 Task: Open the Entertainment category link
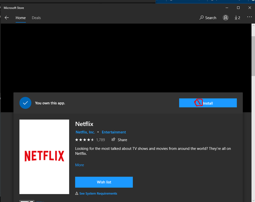114,132
